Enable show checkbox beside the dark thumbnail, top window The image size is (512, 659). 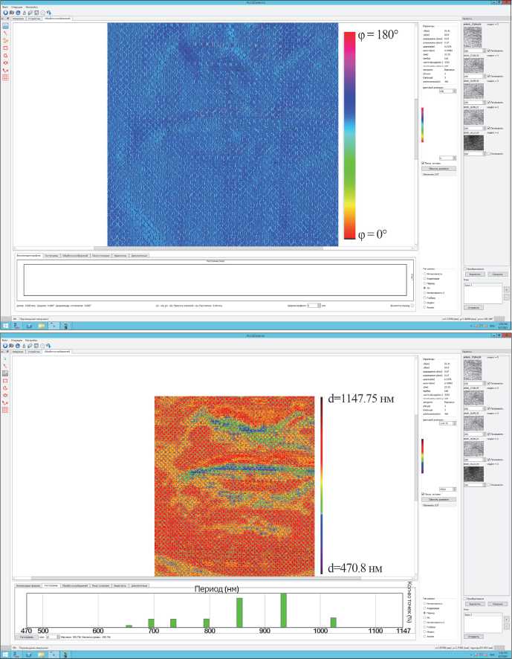pos(489,154)
